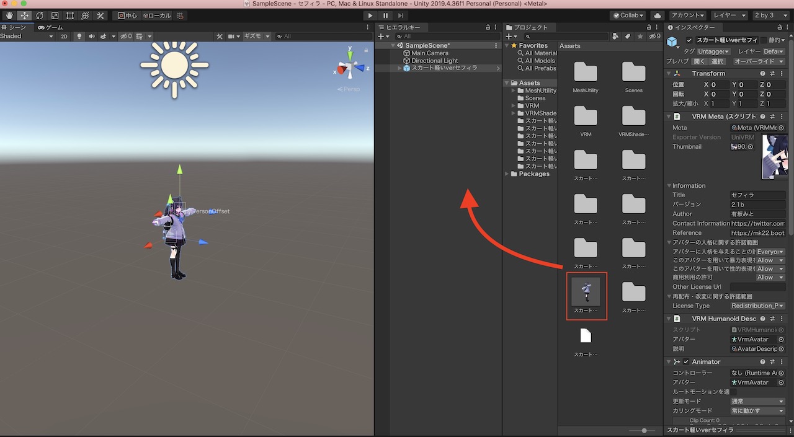The width and height of the screenshot is (794, 437).
Task: Switch to the ゲーム tab
Action: coord(50,27)
